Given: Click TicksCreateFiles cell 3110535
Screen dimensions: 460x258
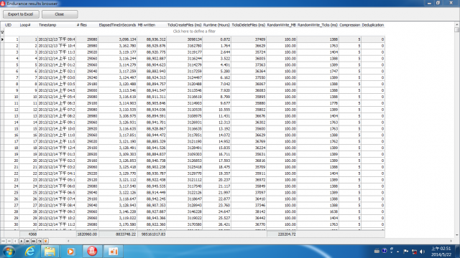Looking at the screenshot, I should pyautogui.click(x=184, y=110).
